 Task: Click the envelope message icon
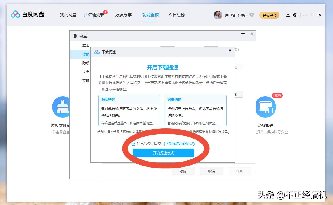[x=288, y=15]
